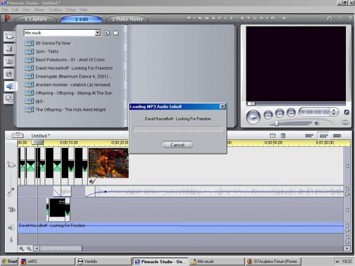
Task: Open the Disc Menus album tab
Action: [9, 98]
